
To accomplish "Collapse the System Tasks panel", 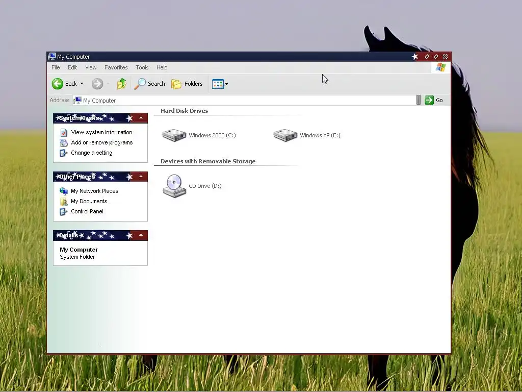I will click(x=141, y=118).
